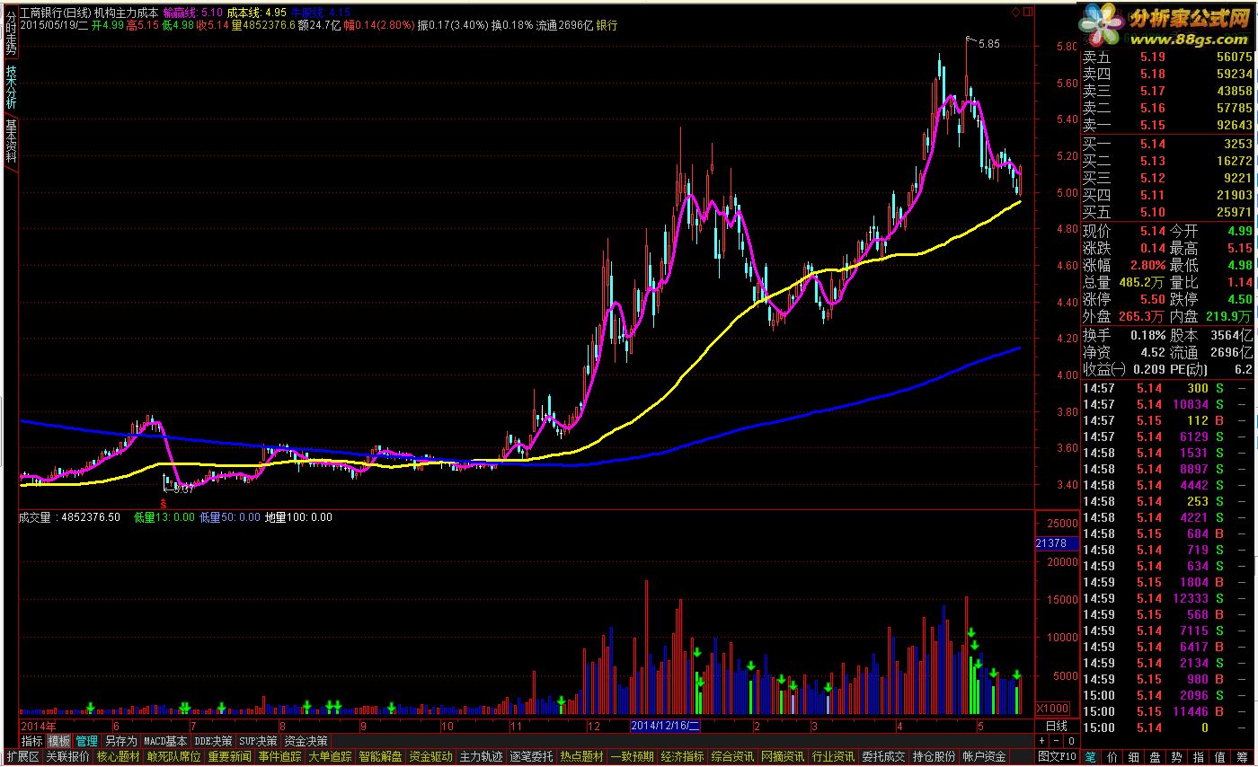Open the 逐笔委托 tab
Image resolution: width=1258 pixels, height=767 pixels.
[531, 756]
